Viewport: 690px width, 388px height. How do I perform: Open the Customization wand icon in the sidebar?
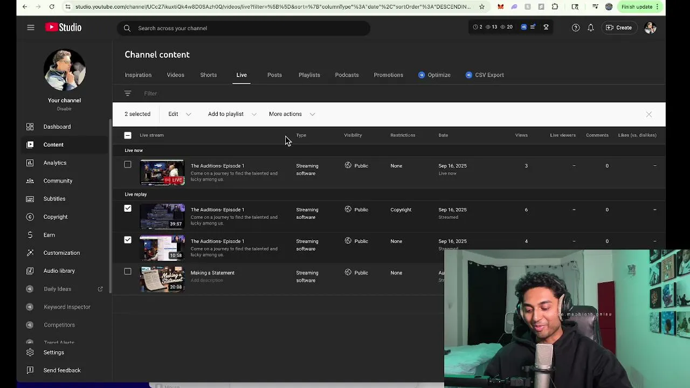pyautogui.click(x=30, y=253)
